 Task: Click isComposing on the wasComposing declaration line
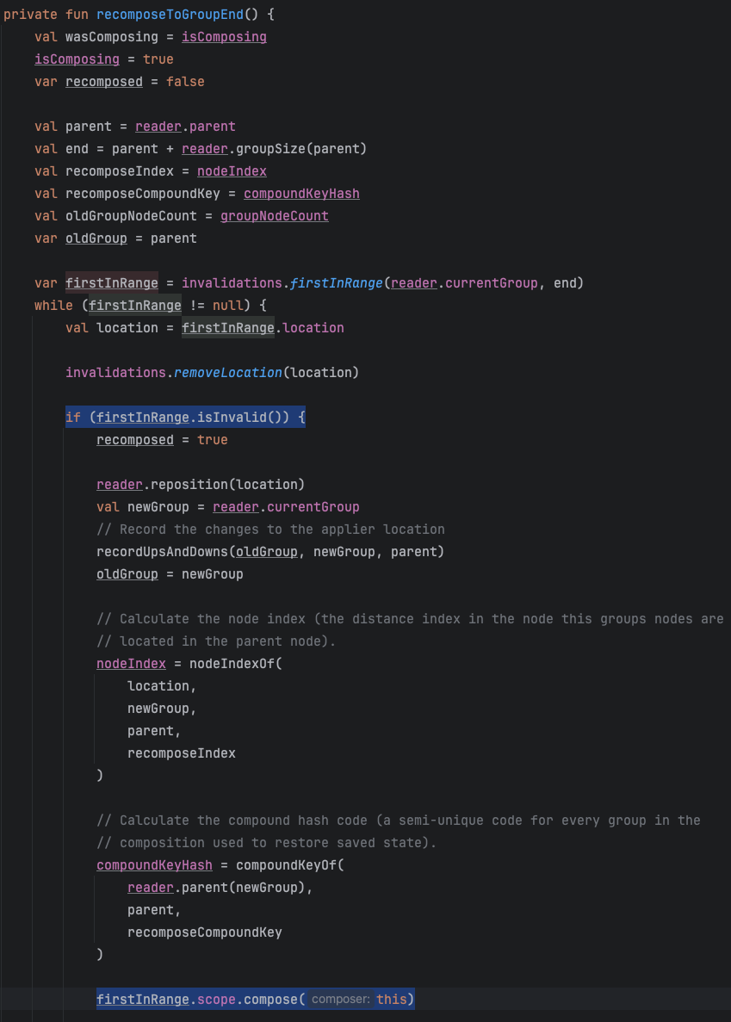pos(224,37)
